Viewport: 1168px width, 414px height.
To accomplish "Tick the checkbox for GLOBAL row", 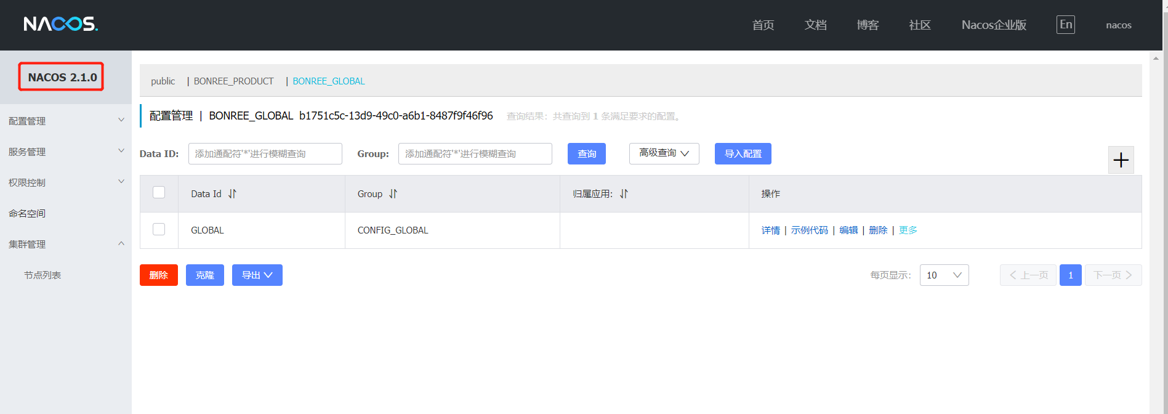I will (159, 229).
